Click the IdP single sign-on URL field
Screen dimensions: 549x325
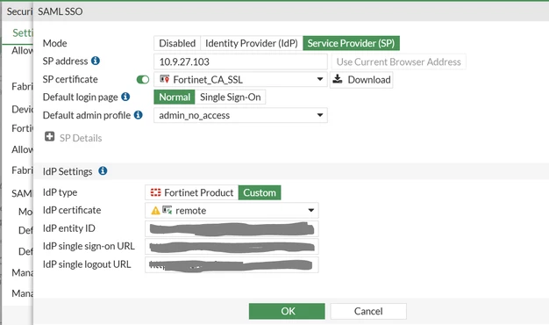pyautogui.click(x=232, y=247)
